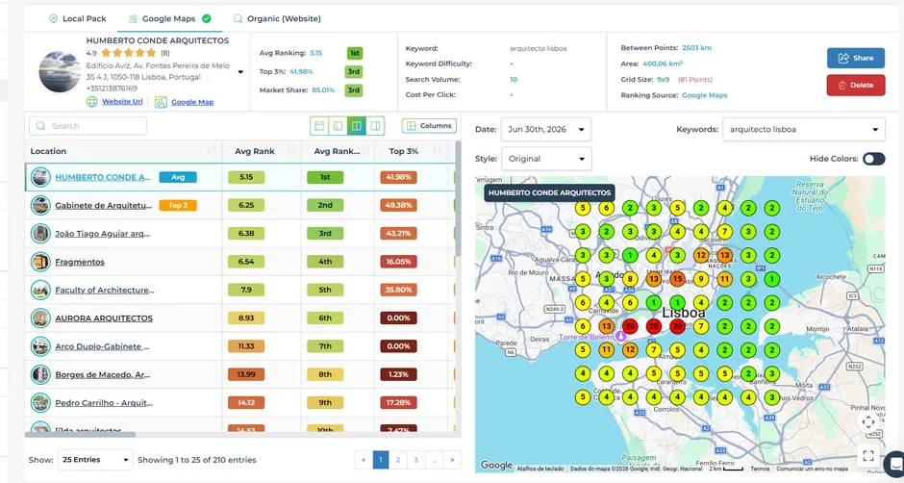Click the Torre de Belém map marker
Screen dimensions: 904x483
point(620,336)
